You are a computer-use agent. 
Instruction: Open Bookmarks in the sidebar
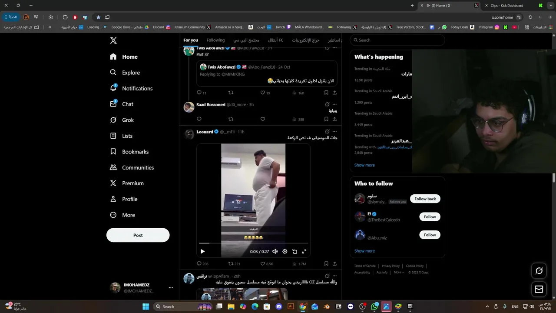coord(129,152)
